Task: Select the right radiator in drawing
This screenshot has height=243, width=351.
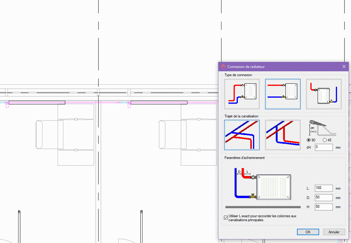Action: coord(159,102)
